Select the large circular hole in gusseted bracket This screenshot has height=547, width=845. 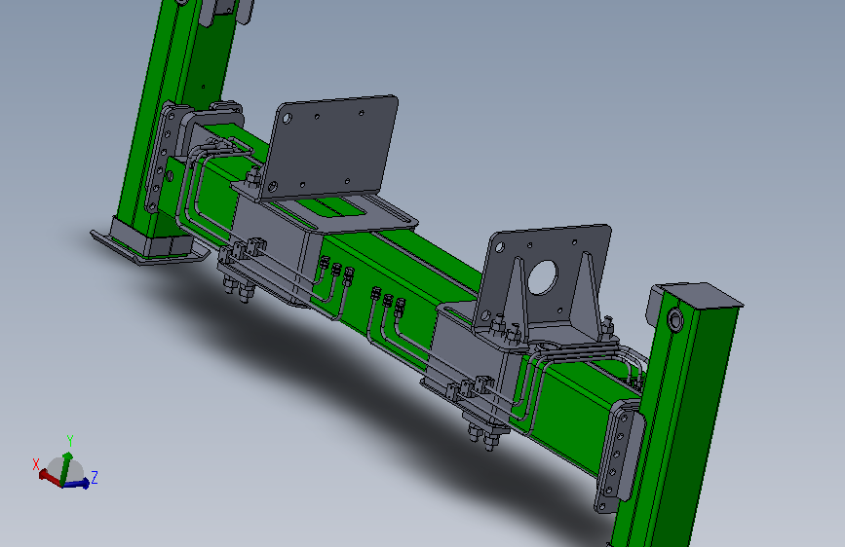542,277
